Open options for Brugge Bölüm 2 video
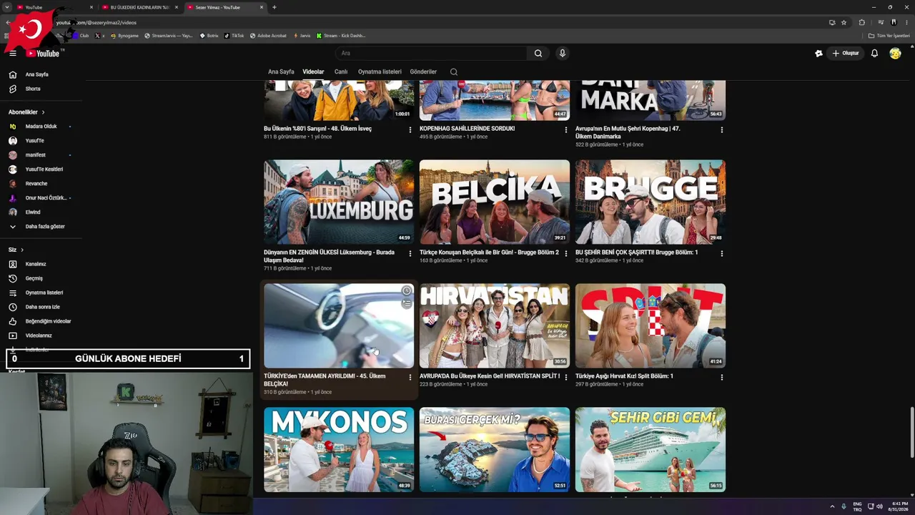The image size is (915, 515). point(566,253)
